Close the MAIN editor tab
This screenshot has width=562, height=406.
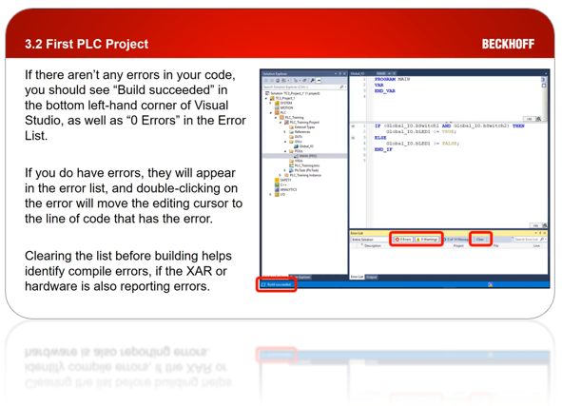[x=395, y=73]
